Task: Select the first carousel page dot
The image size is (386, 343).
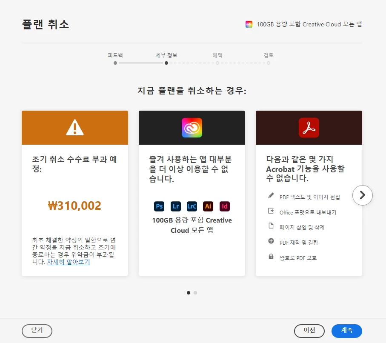Action: 189,293
